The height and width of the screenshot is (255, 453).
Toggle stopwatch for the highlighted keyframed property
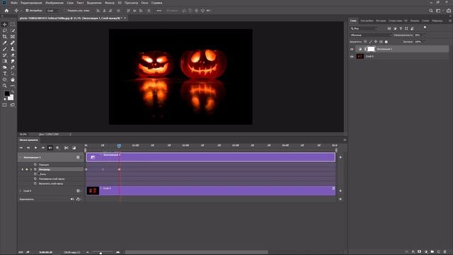click(x=35, y=169)
